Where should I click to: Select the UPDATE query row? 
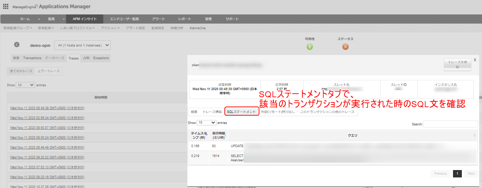[333, 146]
